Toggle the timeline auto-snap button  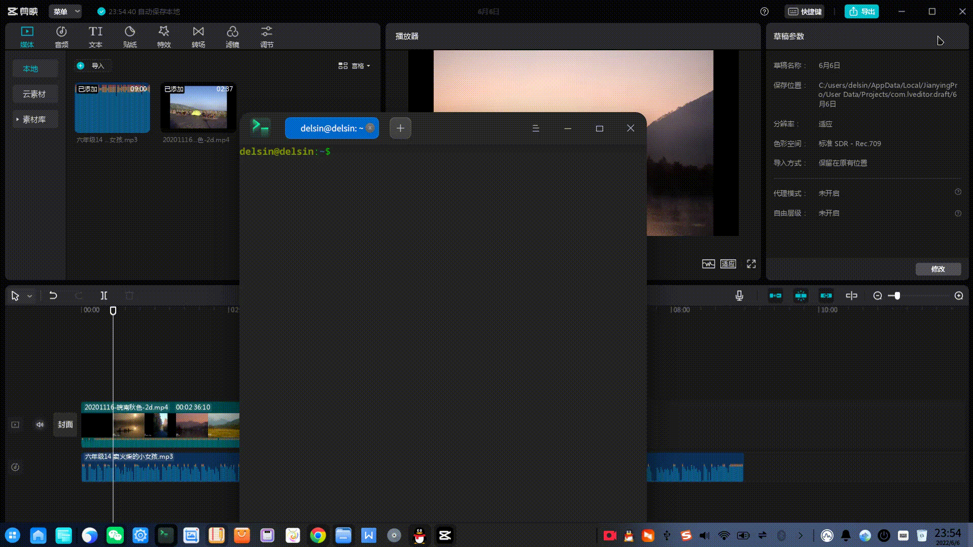click(801, 296)
